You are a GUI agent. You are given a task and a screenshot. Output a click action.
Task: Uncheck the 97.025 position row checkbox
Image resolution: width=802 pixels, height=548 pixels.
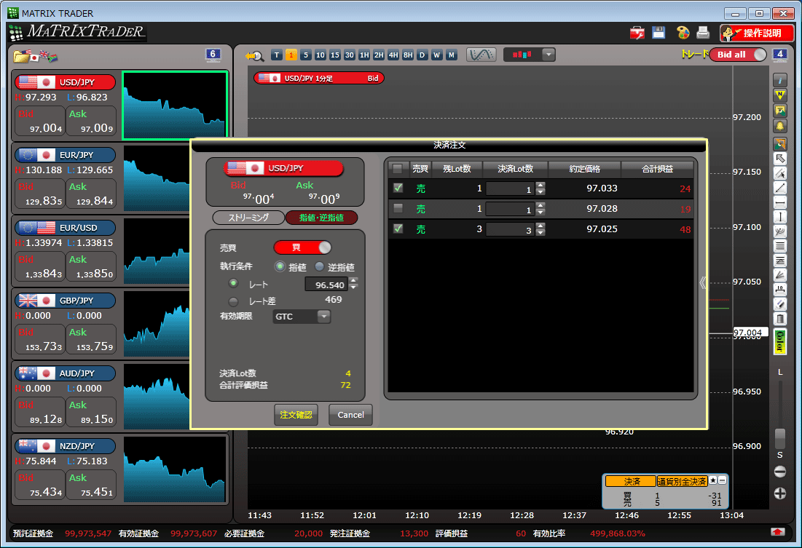(398, 229)
